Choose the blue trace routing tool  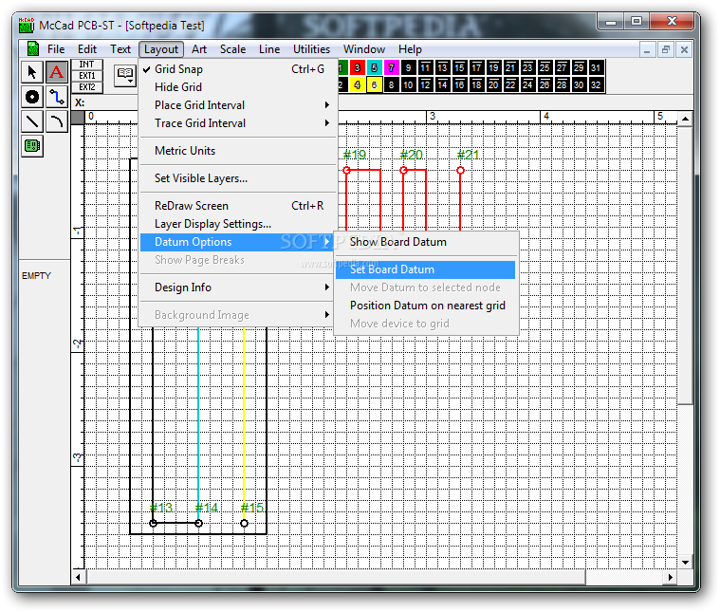point(57,97)
